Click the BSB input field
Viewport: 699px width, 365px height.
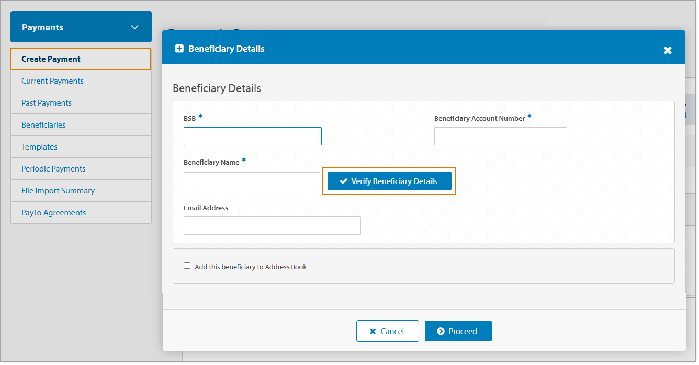(x=253, y=136)
